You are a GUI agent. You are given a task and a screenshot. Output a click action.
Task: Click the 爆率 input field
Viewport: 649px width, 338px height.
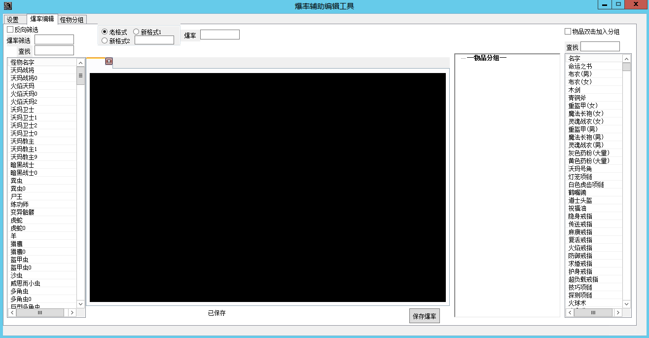pyautogui.click(x=219, y=35)
